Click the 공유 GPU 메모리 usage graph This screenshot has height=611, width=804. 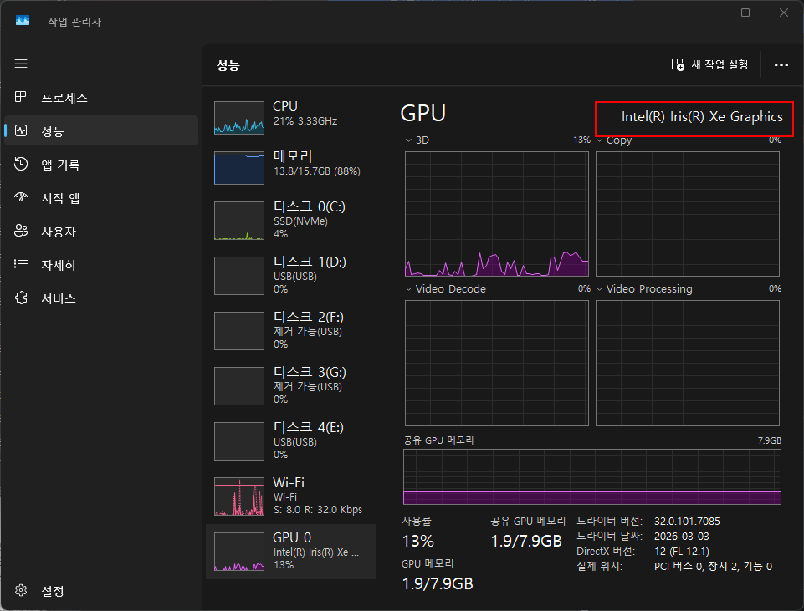coord(591,476)
